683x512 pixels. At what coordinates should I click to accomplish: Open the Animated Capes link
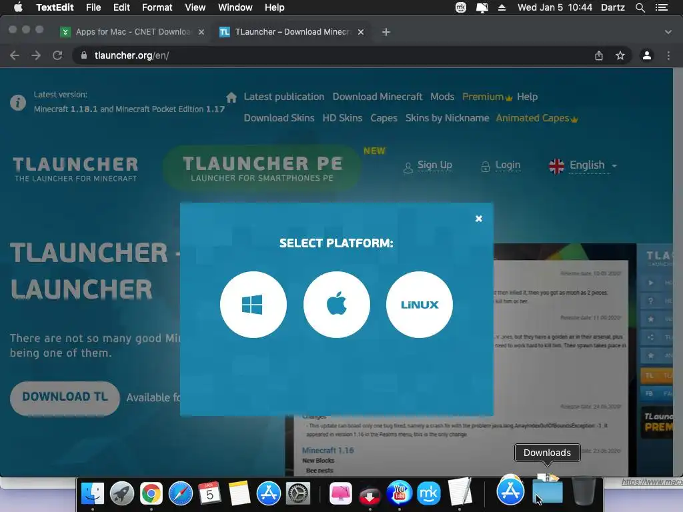pos(537,118)
